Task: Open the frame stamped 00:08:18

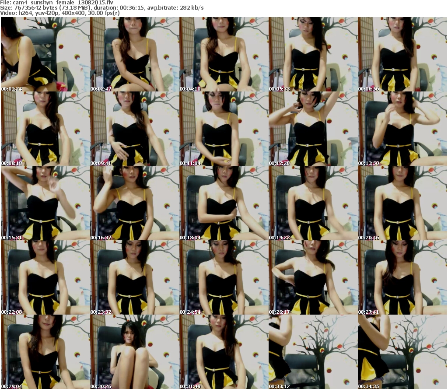Action: [45, 129]
